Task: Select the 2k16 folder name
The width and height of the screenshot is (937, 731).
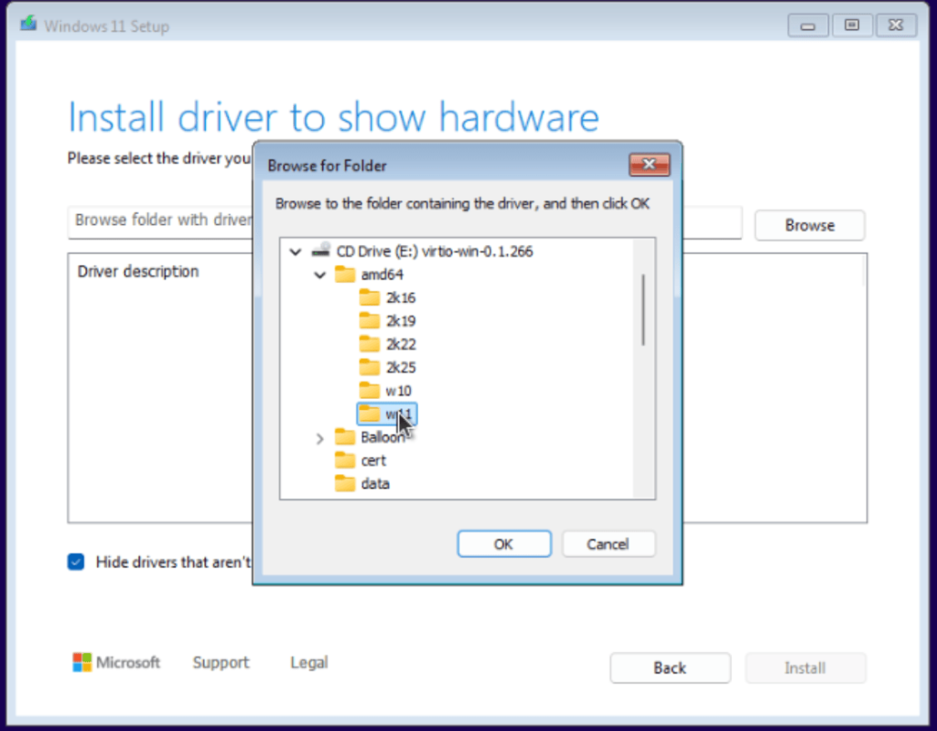Action: pyautogui.click(x=401, y=297)
